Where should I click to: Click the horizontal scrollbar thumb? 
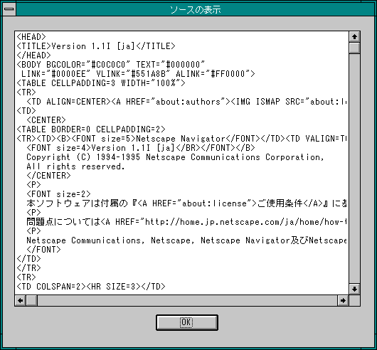click(x=31, y=300)
